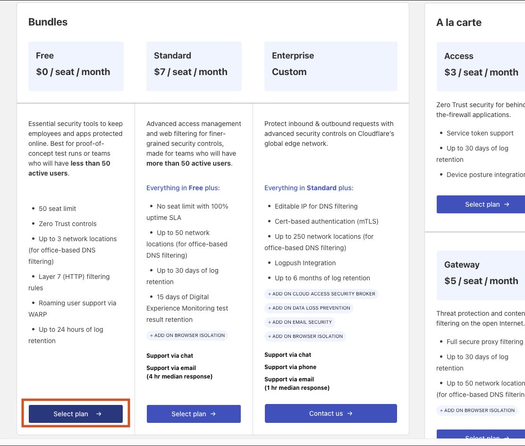Click plus icon on Cloud Access Security Broker add-on
This screenshot has height=446, width=525.
[270, 294]
